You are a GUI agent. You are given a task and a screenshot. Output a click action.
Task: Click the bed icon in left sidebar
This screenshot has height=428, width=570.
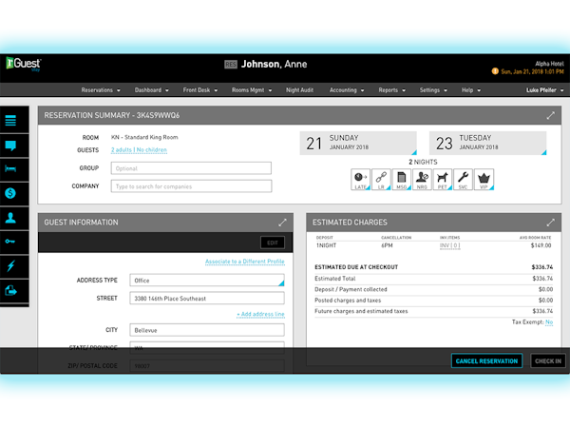(x=11, y=168)
